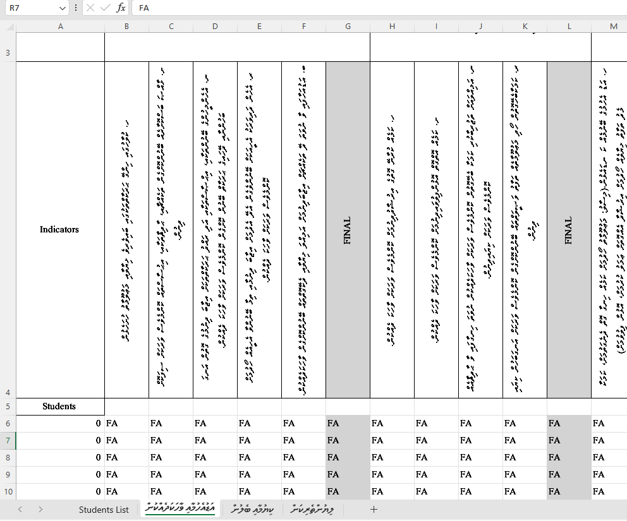
Task: Click the Insert Function fx icon
Action: click(x=121, y=8)
